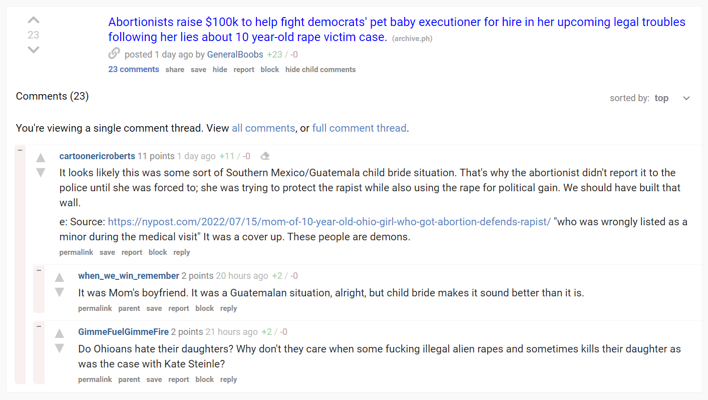Toggle hide child comments on post
Image resolution: width=708 pixels, height=400 pixels.
point(320,70)
